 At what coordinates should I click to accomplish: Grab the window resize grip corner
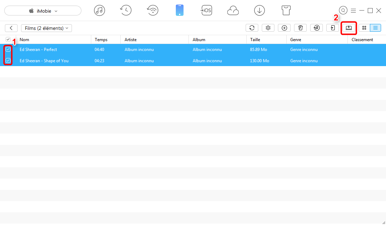[x=384, y=223]
